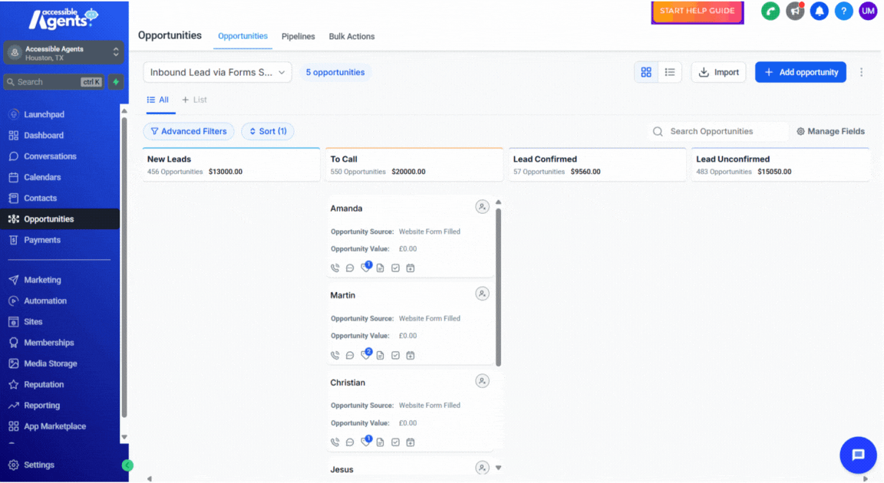Switch to the Pipelines tab
Viewport: 884px width, 483px height.
point(298,36)
